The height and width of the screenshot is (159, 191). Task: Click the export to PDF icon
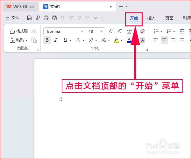coord(38,18)
